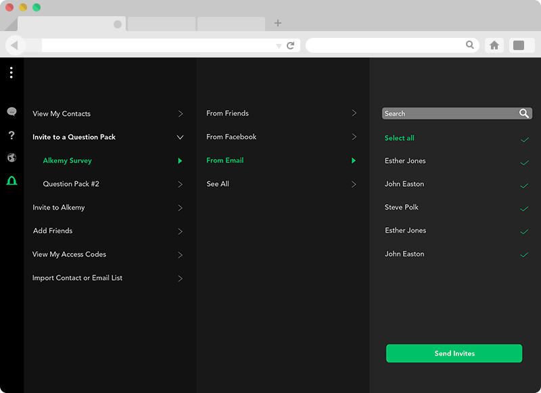Choose From Email option

pos(225,160)
